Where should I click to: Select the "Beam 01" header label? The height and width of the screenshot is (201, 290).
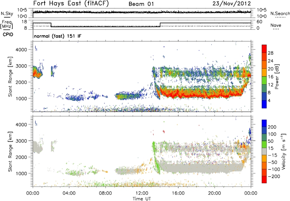141,4
